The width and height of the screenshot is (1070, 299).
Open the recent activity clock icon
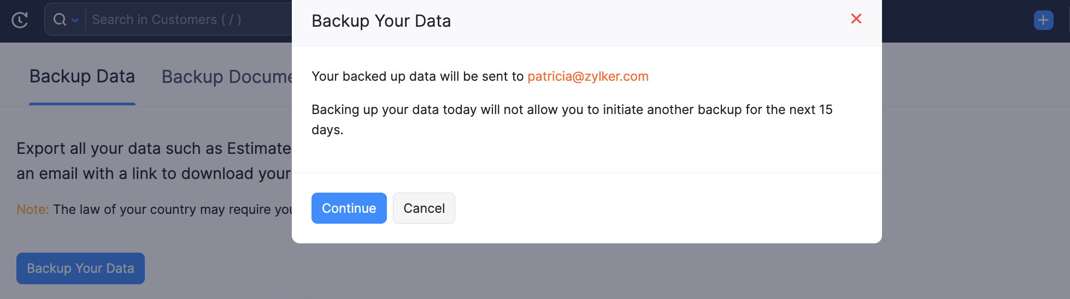[20, 20]
